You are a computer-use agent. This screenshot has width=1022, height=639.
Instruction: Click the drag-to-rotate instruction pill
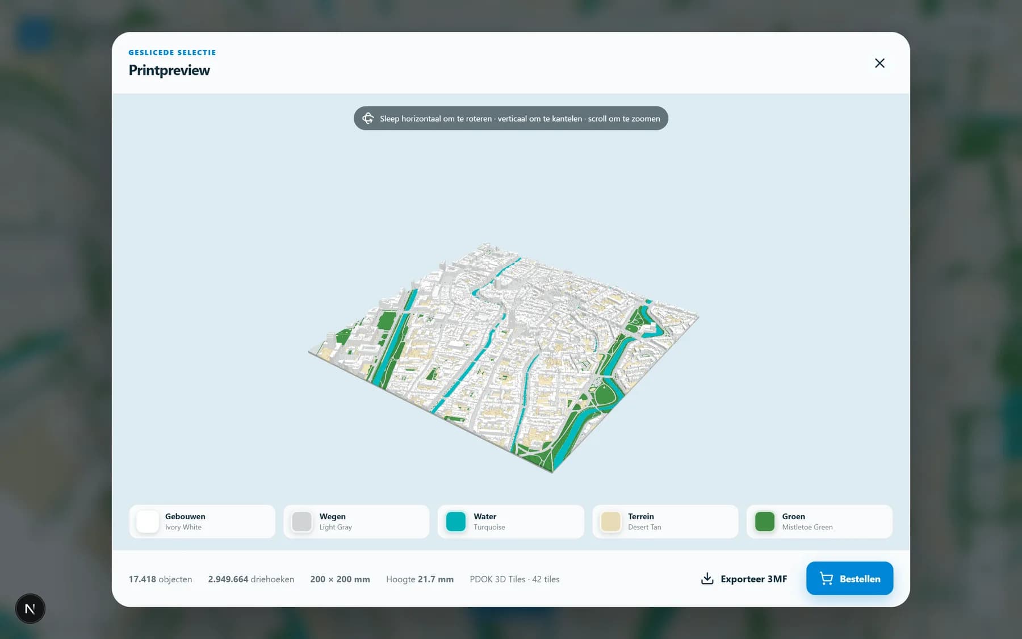(x=511, y=118)
